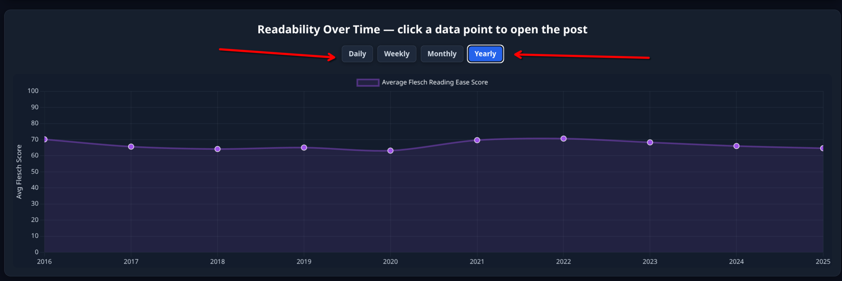Open the 2017 data point on the line
Screen dimensions: 842x281
tap(131, 147)
